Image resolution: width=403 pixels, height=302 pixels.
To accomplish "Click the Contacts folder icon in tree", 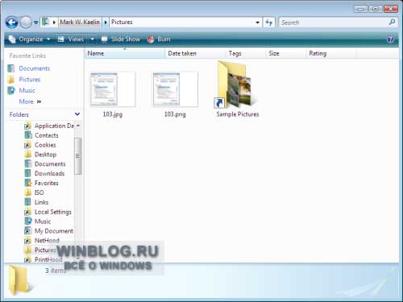I will (28, 135).
